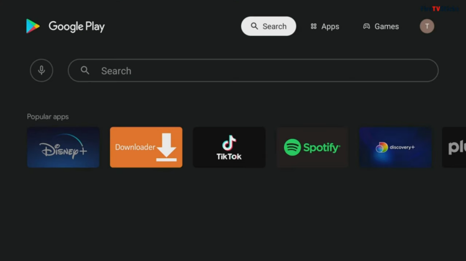
Task: Open the Spotify app tile
Action: click(313, 147)
